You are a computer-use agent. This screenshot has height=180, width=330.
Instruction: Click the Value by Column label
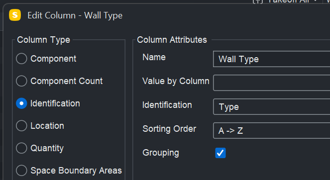coord(176,81)
